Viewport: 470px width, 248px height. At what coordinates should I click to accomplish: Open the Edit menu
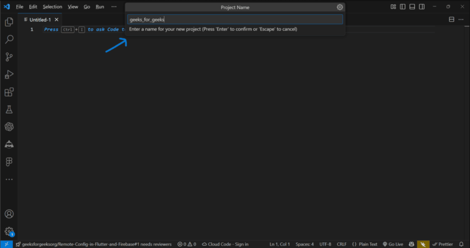click(x=33, y=7)
